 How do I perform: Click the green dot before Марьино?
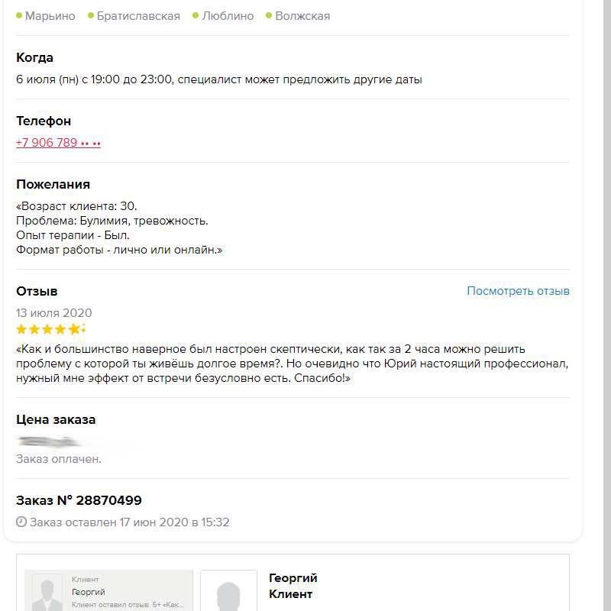[x=19, y=15]
